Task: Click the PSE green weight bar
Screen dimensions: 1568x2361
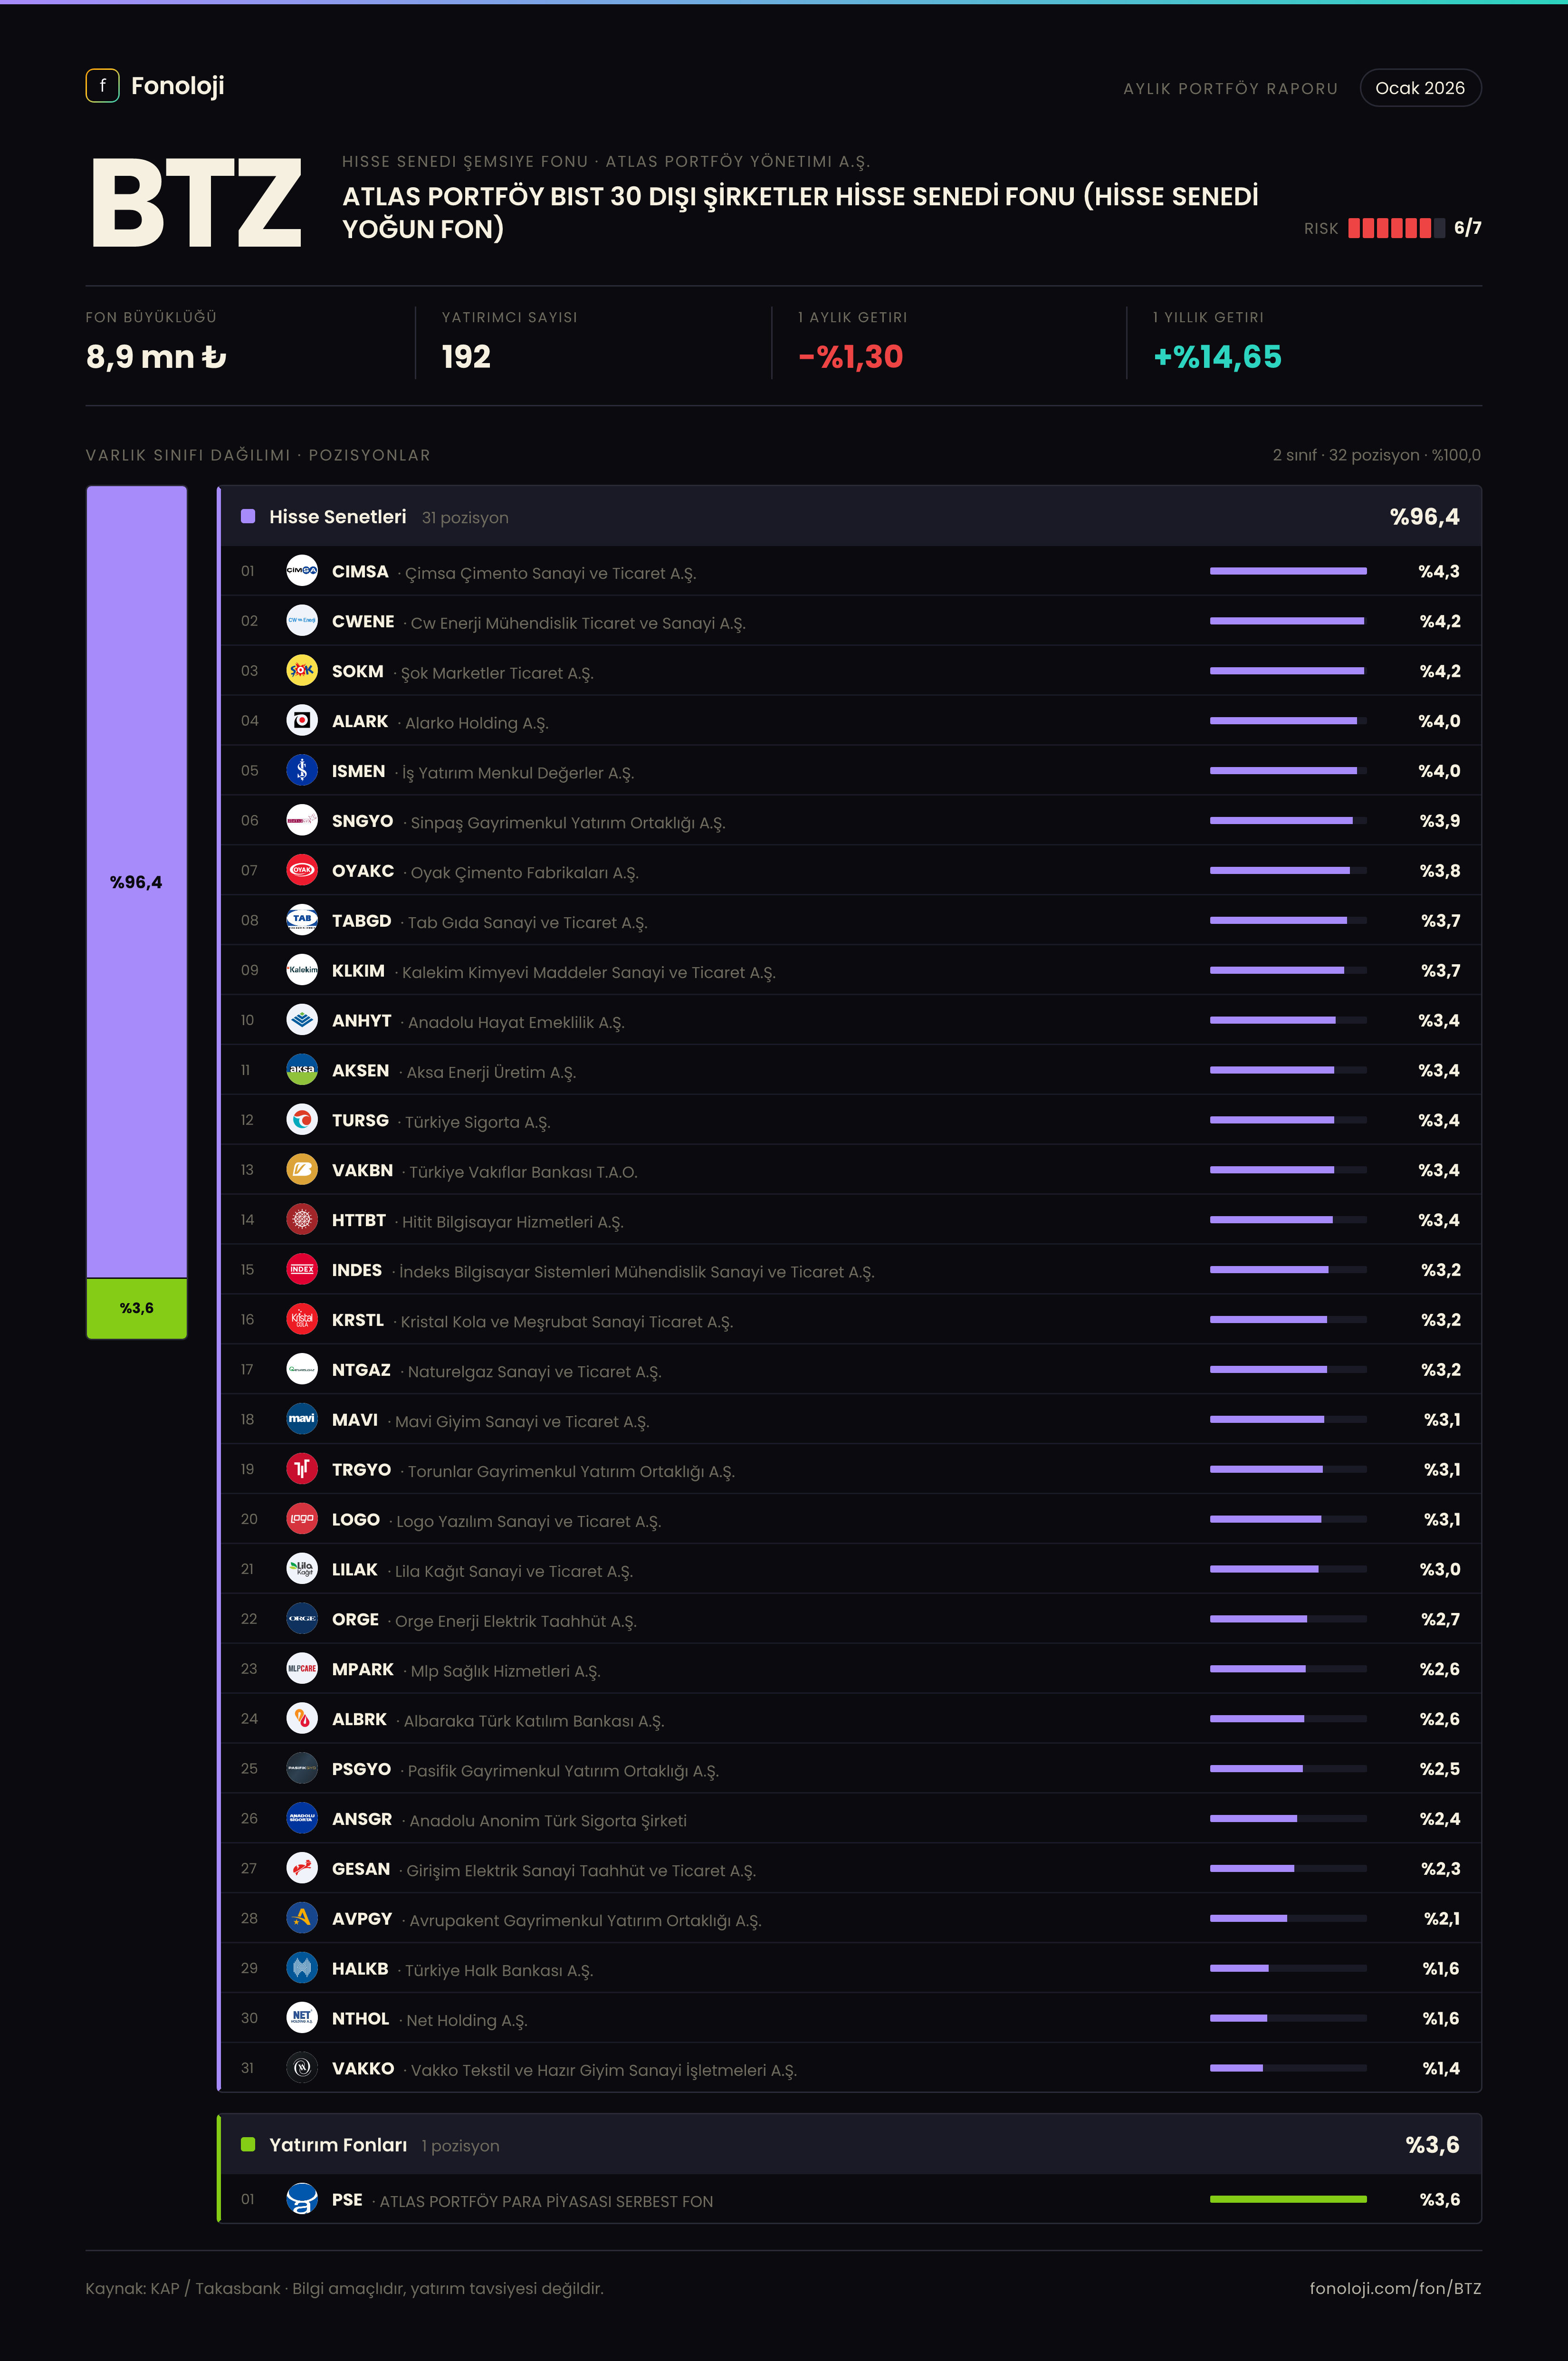Action: pyautogui.click(x=1288, y=2199)
